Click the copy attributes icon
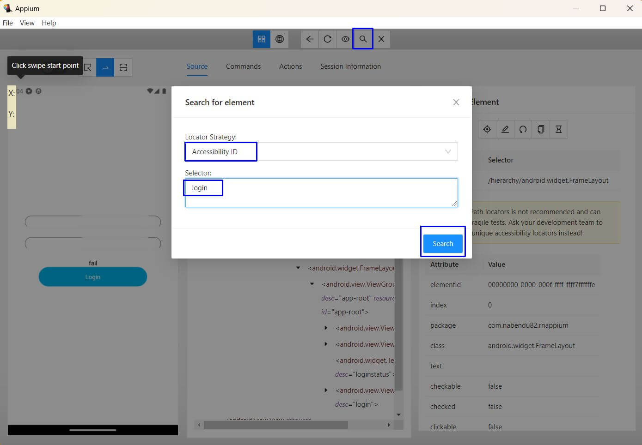Viewport: 642px width, 445px height. 541,130
